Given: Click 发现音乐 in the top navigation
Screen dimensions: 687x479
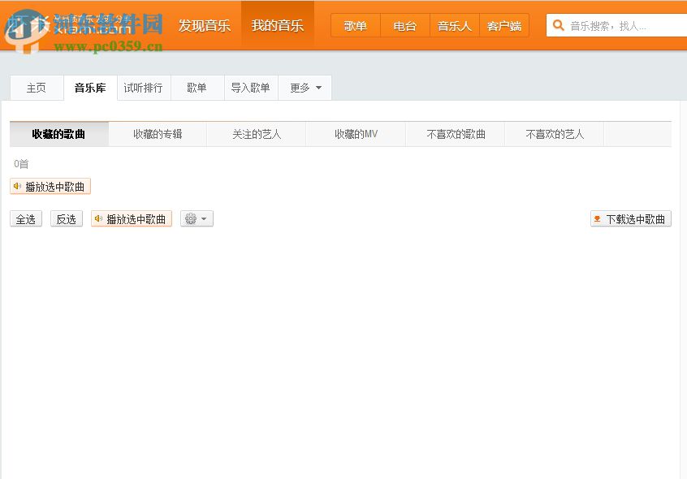Looking at the screenshot, I should pyautogui.click(x=205, y=25).
